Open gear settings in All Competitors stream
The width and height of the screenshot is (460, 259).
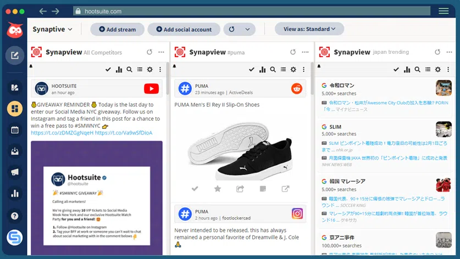[x=150, y=70]
